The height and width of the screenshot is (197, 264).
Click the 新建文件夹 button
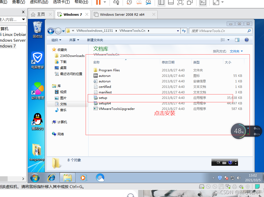coord(95,40)
